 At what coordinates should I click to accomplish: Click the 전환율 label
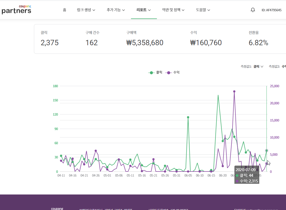tap(254, 33)
